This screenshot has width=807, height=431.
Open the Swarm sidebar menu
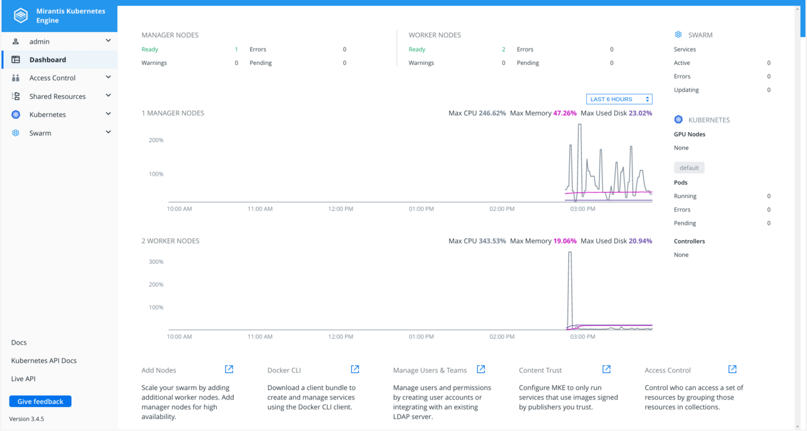tap(59, 133)
